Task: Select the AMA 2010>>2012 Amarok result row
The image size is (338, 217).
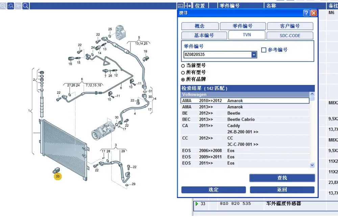Action: pyautogui.click(x=245, y=100)
